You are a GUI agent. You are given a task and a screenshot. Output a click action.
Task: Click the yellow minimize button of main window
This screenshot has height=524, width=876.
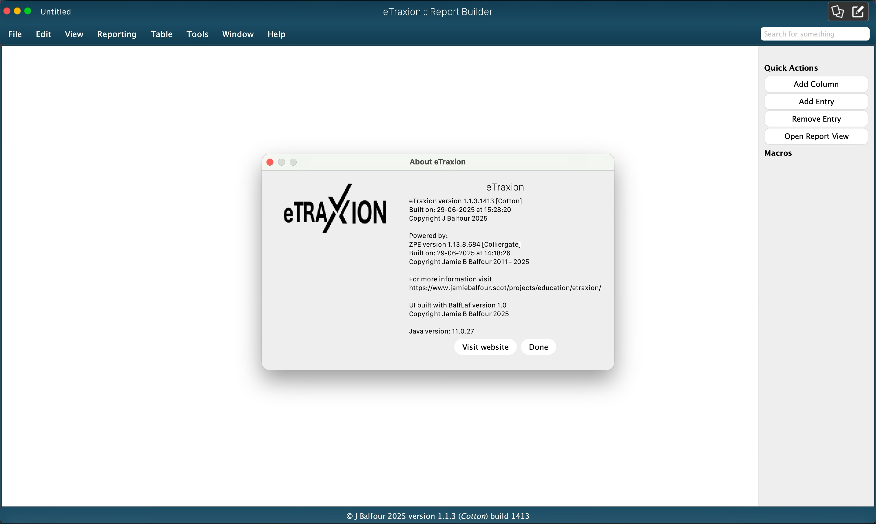point(17,11)
